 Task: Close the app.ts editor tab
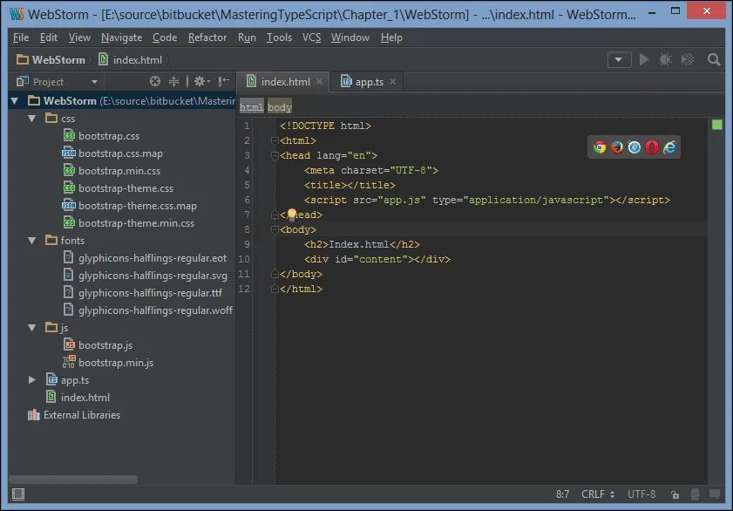pyautogui.click(x=393, y=82)
